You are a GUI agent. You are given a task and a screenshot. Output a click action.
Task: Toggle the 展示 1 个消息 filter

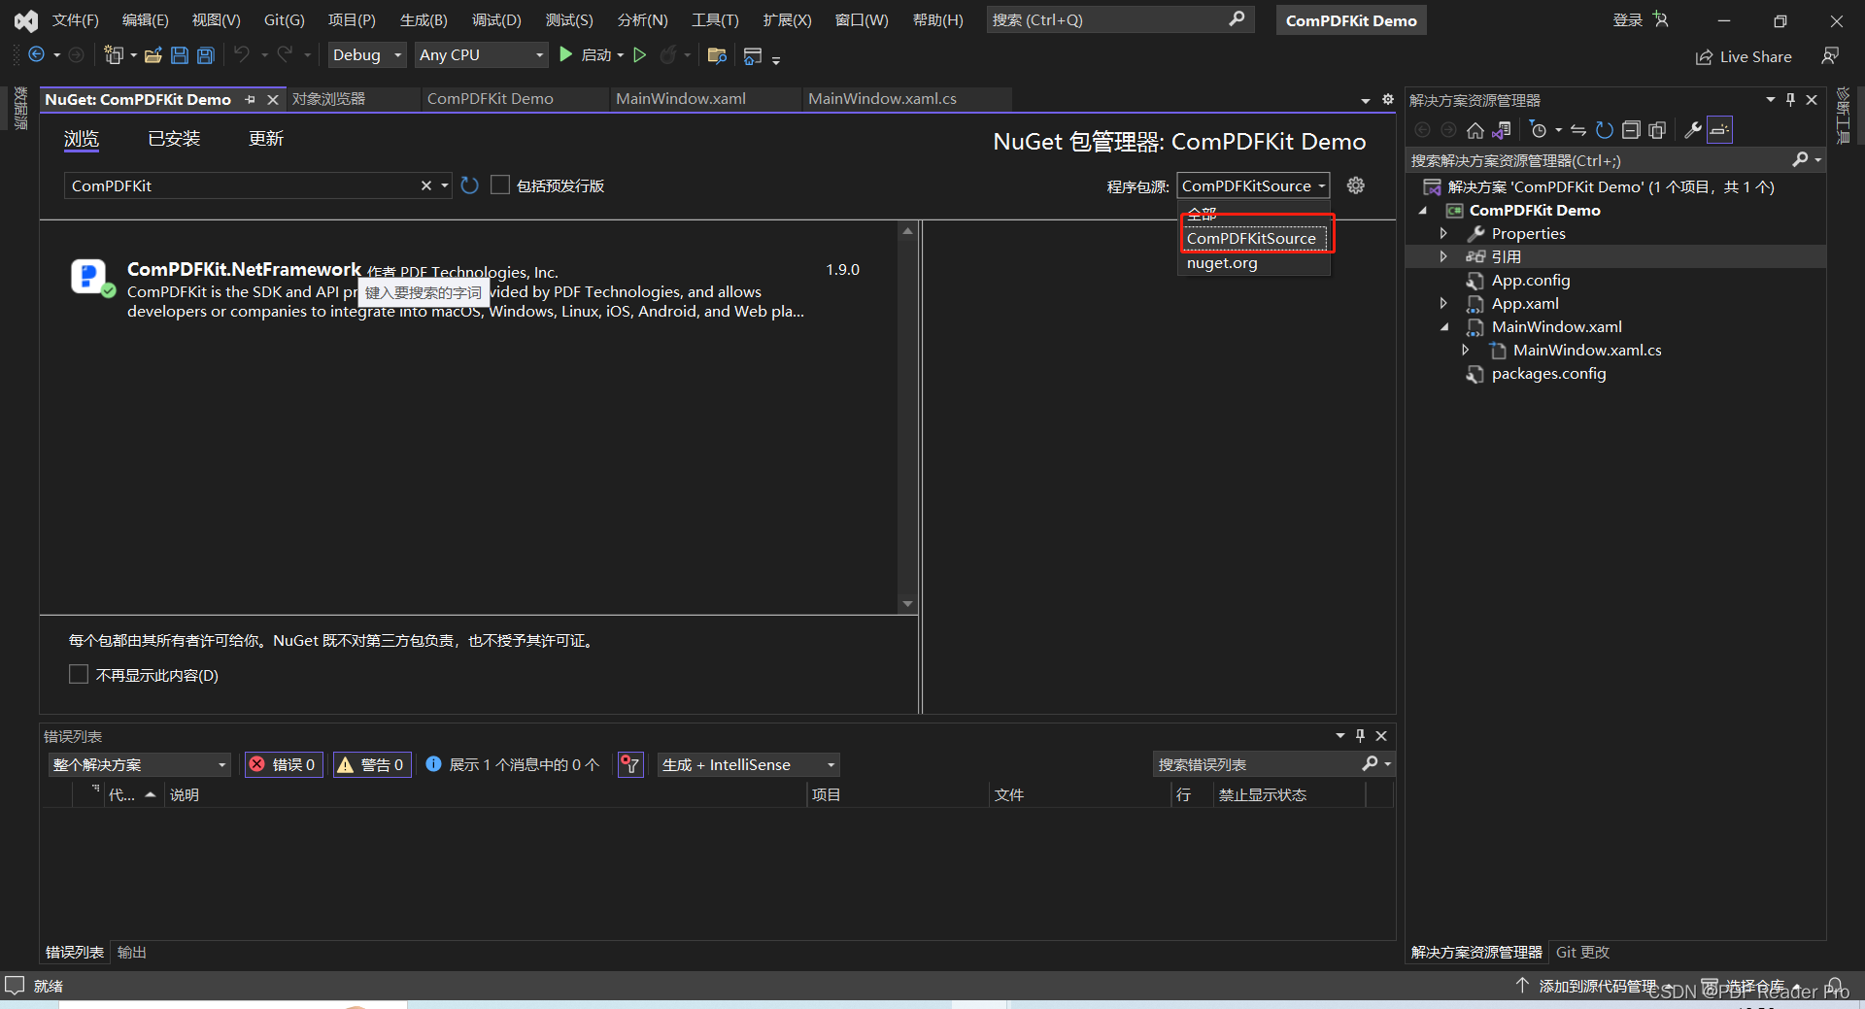point(513,765)
